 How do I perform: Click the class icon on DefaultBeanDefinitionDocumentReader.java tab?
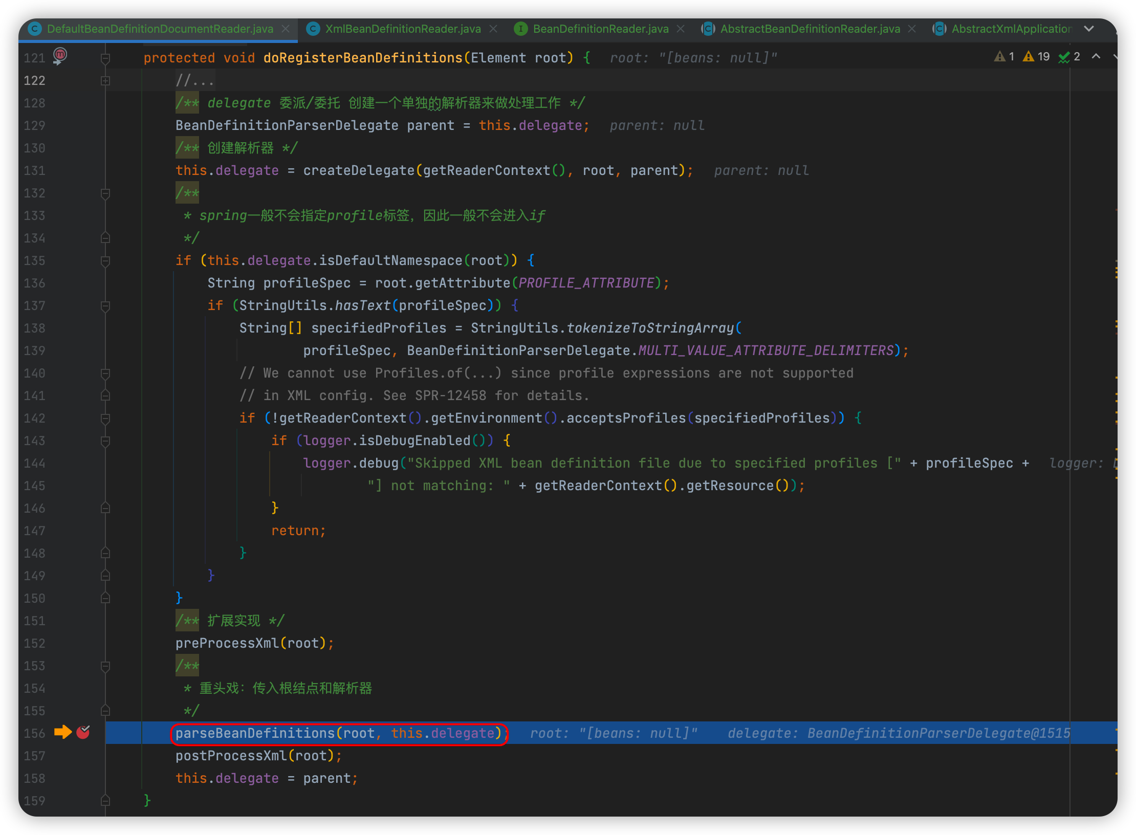[x=35, y=29]
